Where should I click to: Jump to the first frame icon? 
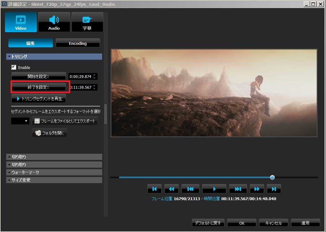tap(154, 189)
